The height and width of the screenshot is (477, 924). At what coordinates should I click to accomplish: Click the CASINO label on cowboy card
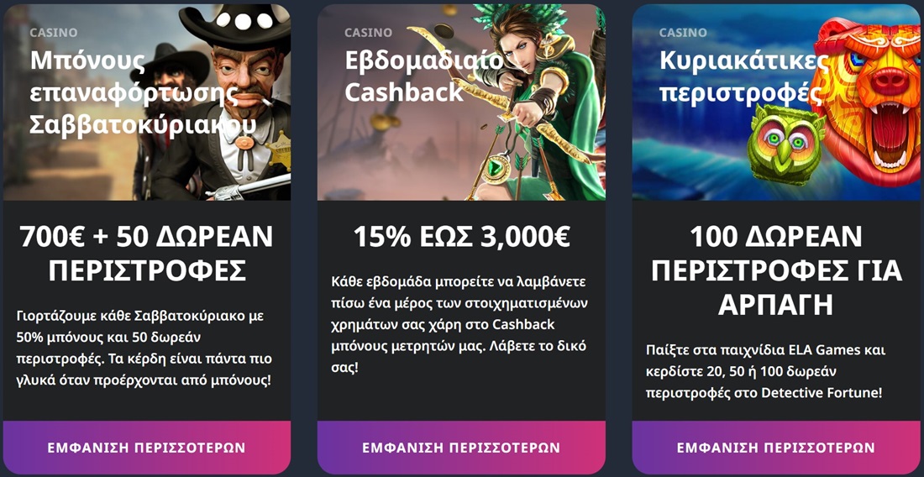click(x=54, y=33)
